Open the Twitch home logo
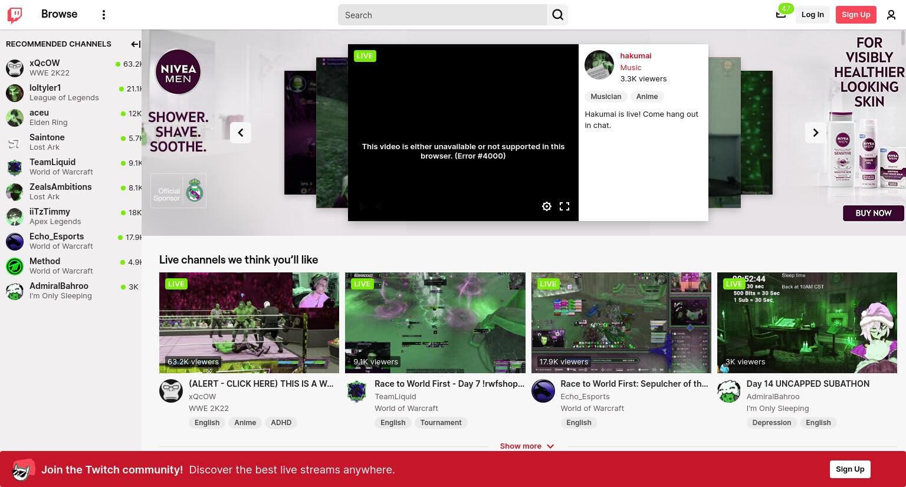Viewport: 906px width, 487px height. coord(15,15)
